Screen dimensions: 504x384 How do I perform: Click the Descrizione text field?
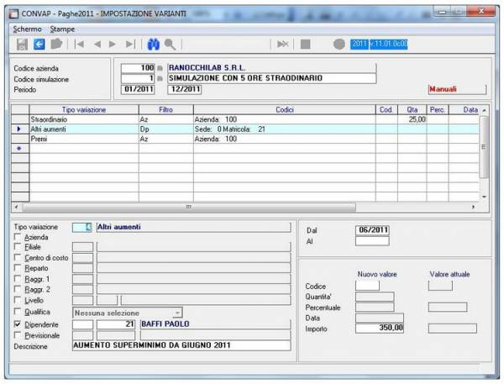(x=181, y=345)
